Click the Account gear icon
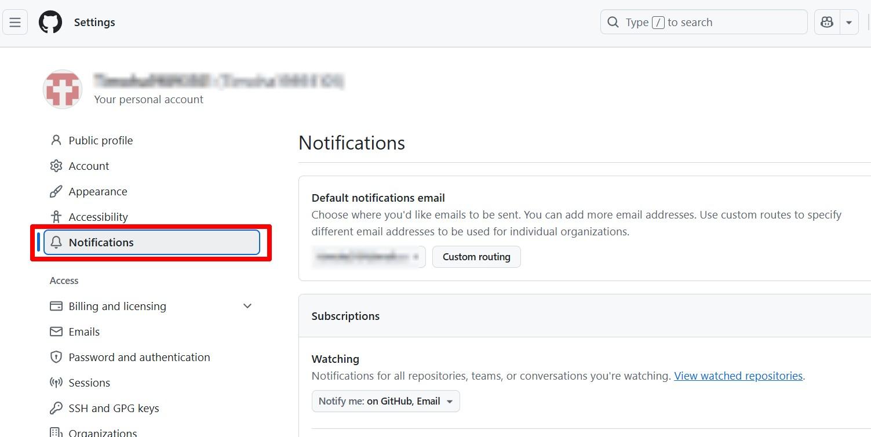 pos(56,166)
